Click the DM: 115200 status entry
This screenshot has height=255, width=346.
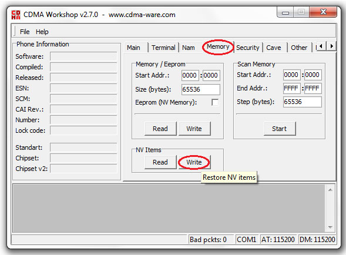tap(317, 240)
